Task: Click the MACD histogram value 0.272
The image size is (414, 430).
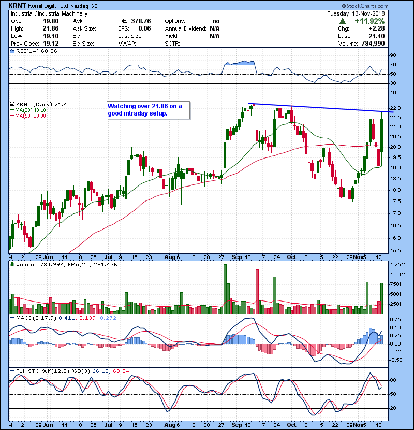Action: [108, 318]
